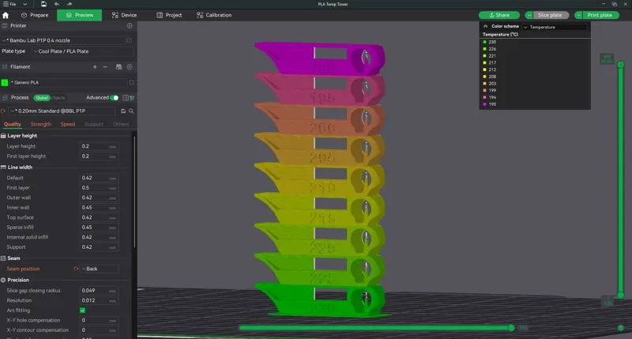This screenshot has width=632, height=339.
Task: Toggle the Advanced settings switch
Action: (x=115, y=97)
